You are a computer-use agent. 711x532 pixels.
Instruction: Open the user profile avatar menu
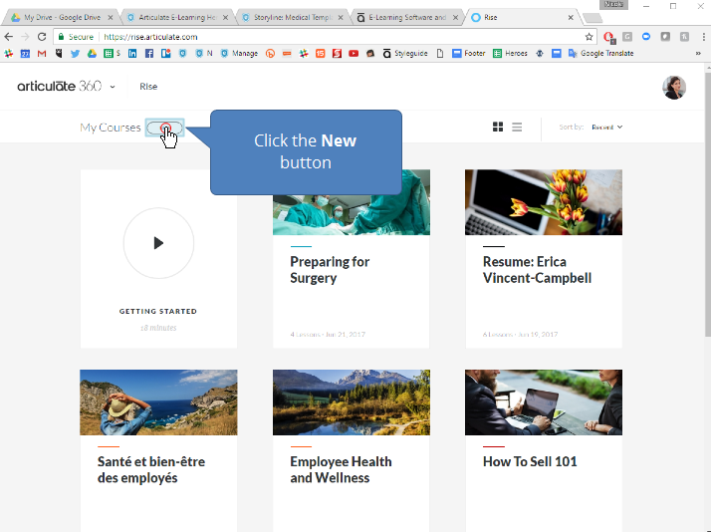(x=674, y=87)
